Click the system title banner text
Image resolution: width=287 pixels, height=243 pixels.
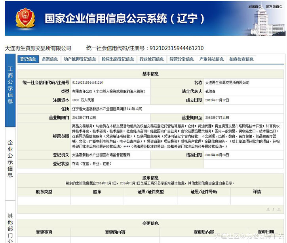click(x=125, y=19)
